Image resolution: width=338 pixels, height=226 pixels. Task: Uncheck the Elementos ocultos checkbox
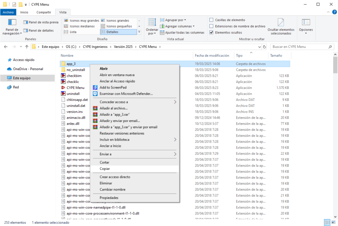212,32
